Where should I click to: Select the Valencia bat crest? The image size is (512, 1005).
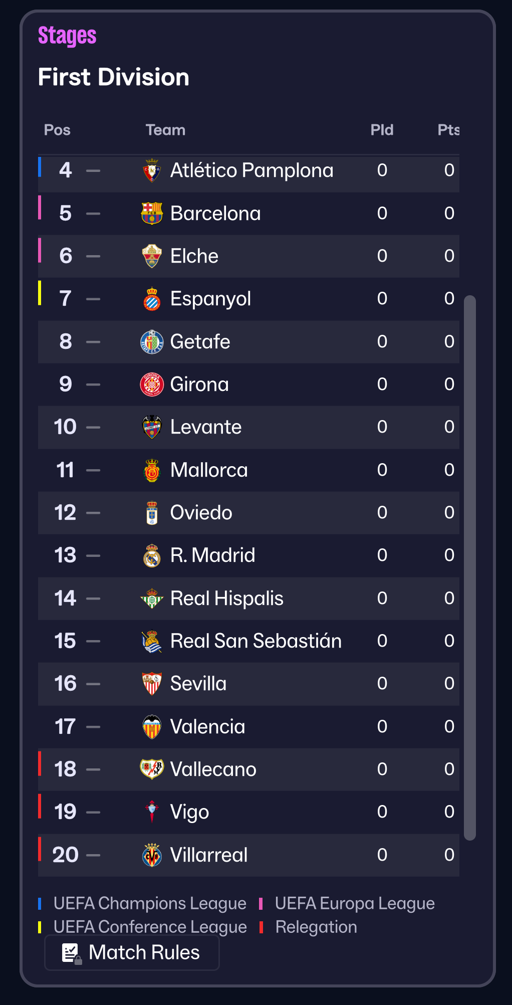pos(152,727)
